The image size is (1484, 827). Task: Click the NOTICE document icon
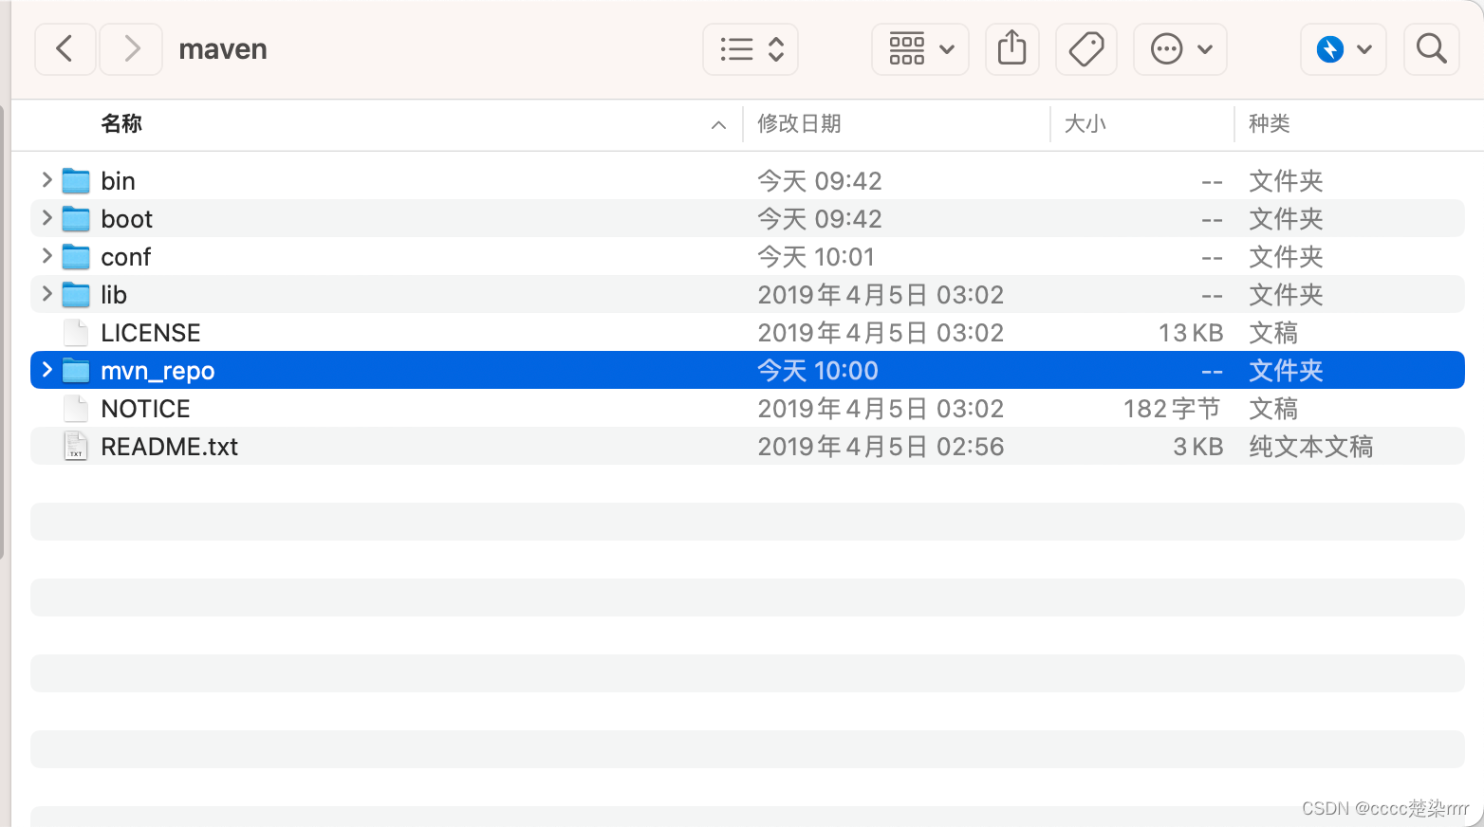coord(76,408)
